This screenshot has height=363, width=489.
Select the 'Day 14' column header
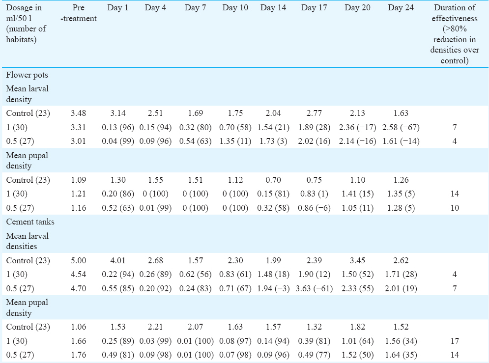coord(273,8)
